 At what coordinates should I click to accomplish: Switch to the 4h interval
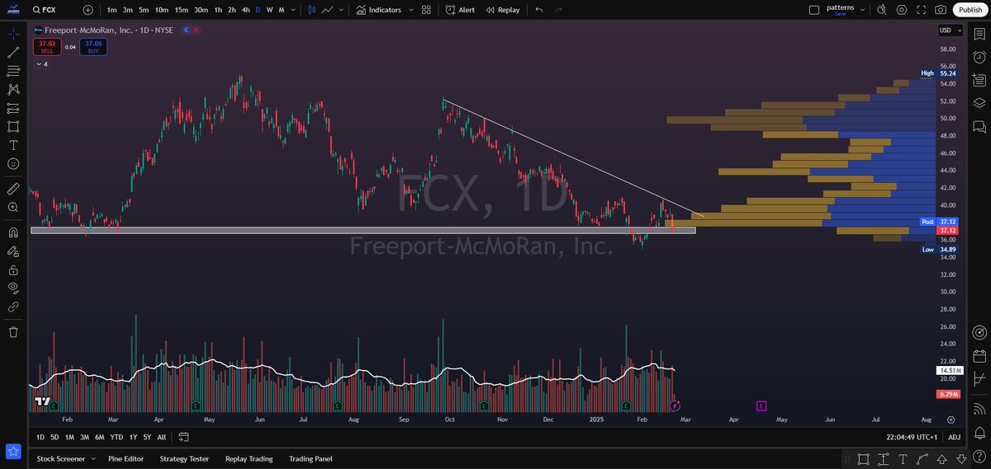(x=245, y=10)
